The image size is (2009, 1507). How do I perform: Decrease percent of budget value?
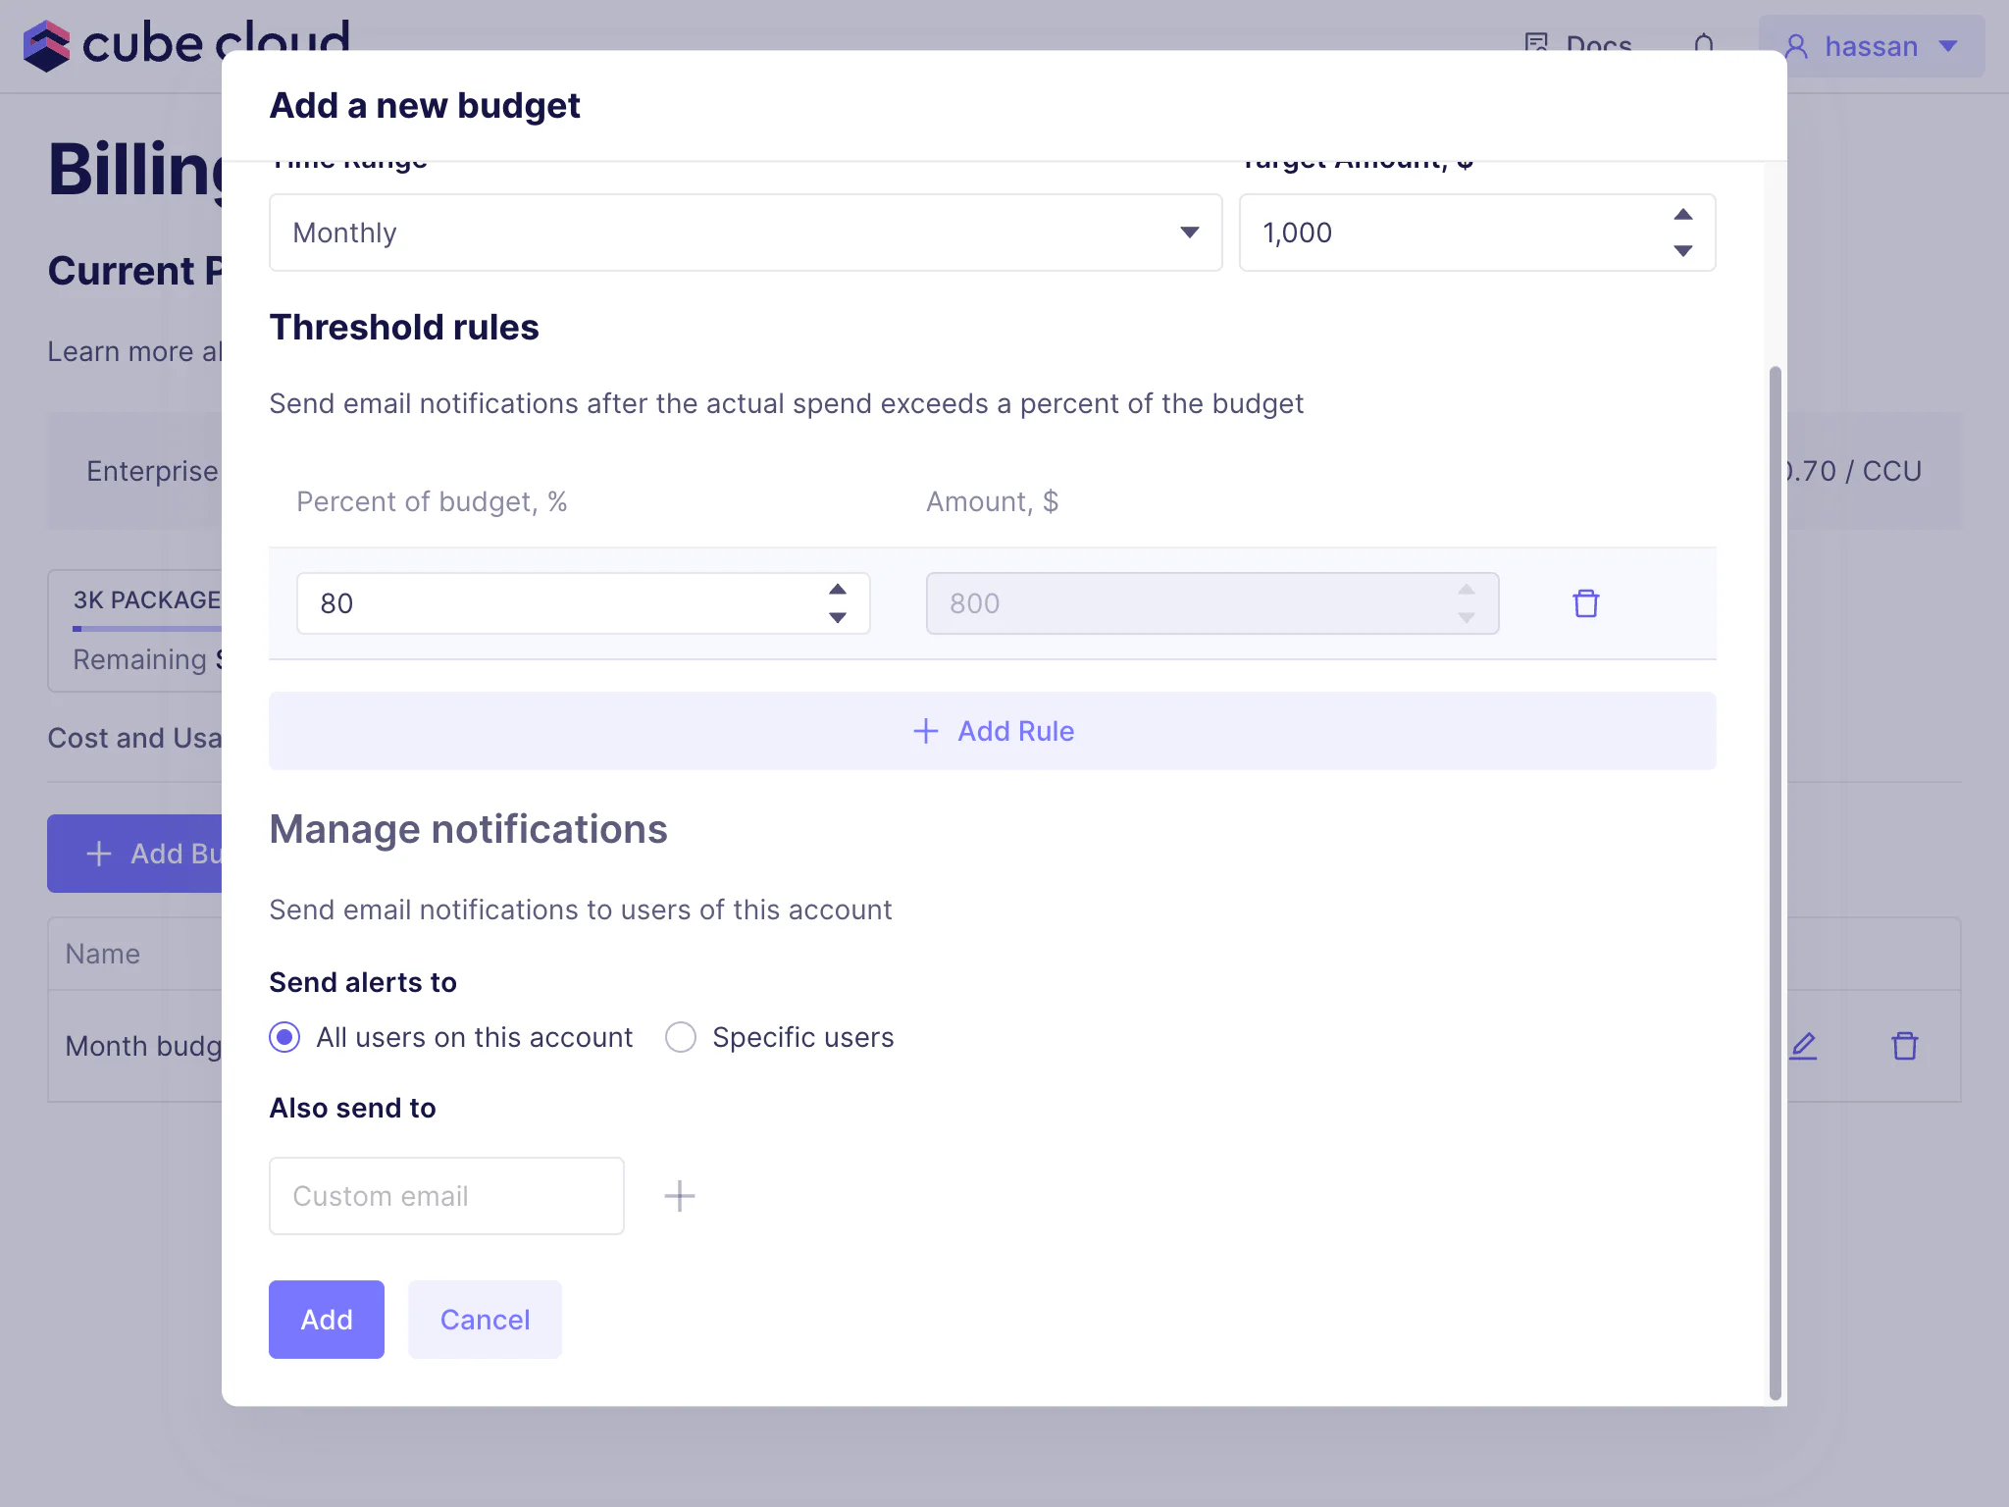click(x=838, y=618)
